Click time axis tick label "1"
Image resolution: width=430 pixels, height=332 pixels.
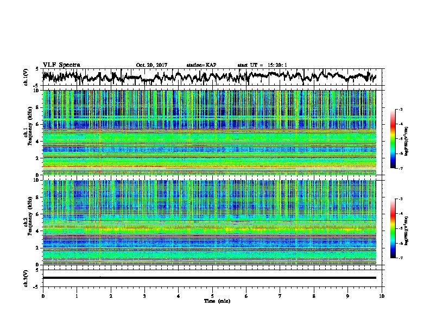click(x=77, y=296)
